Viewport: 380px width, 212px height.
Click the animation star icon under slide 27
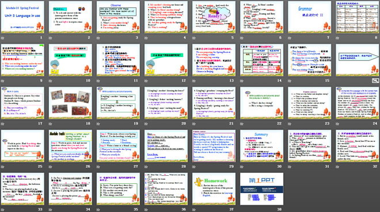[x=98, y=167]
